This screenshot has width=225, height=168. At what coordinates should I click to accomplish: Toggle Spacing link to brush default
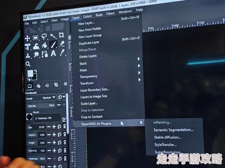[65, 150]
